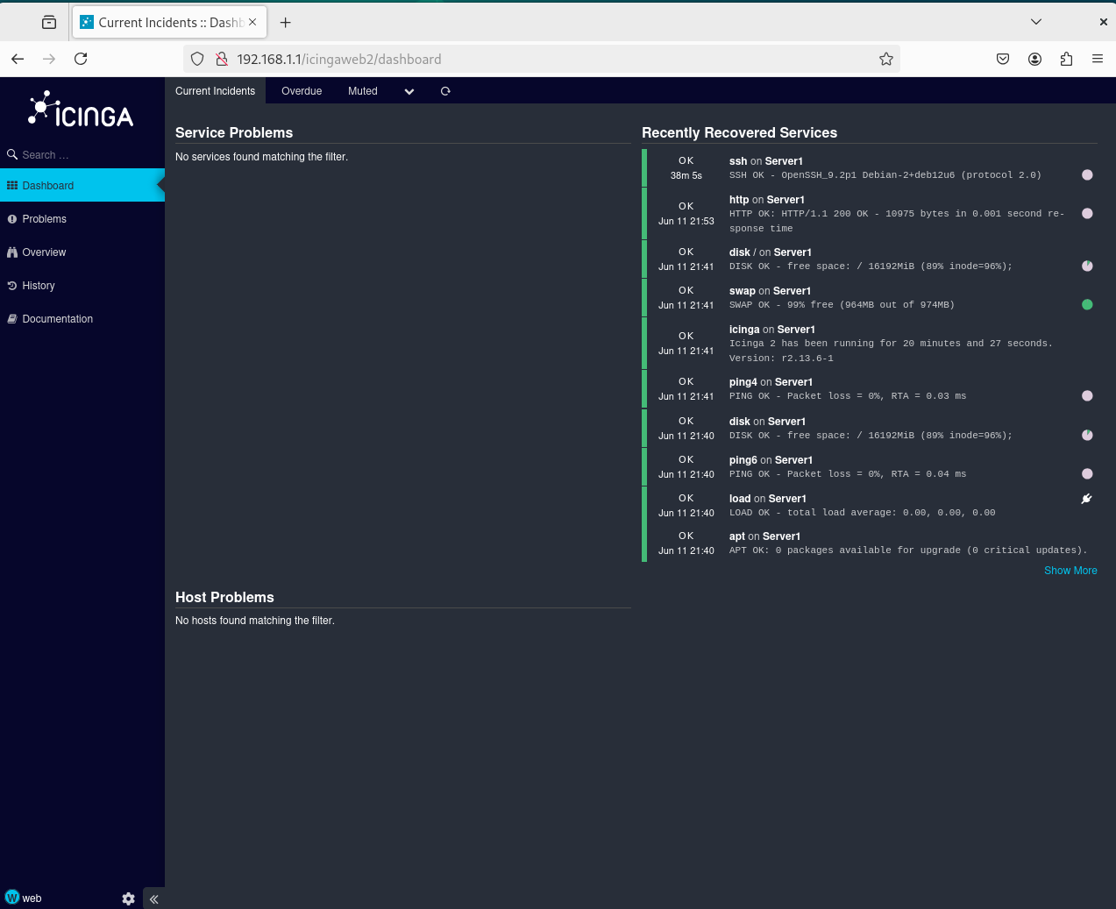Collapse the sidebar with double-chevron icon
1116x909 pixels.
(154, 898)
